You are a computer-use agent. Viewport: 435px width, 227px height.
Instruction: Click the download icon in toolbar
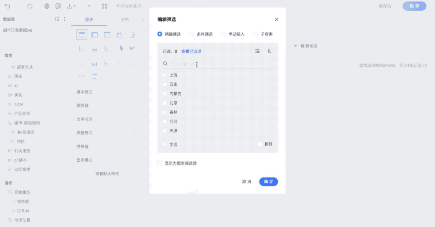[x=70, y=6]
